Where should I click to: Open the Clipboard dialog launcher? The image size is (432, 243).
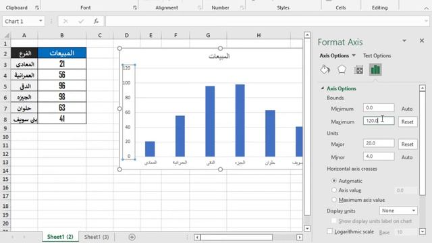coord(36,7)
